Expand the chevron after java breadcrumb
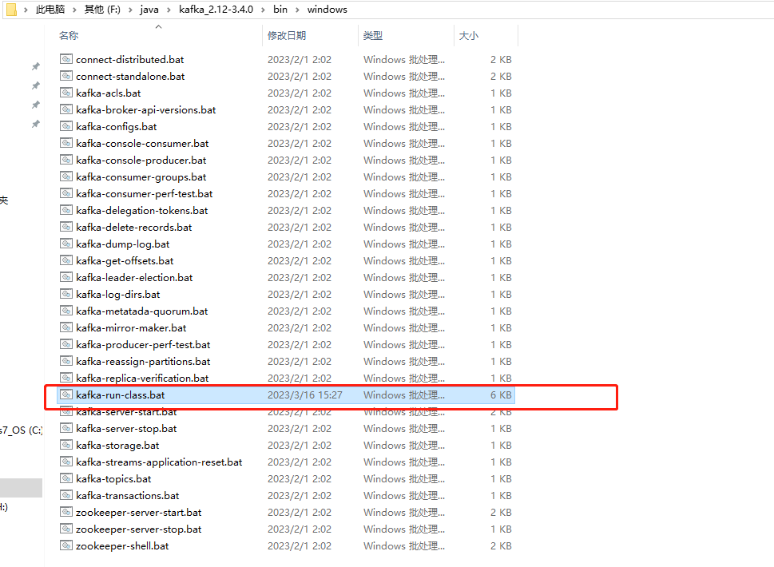 click(169, 10)
